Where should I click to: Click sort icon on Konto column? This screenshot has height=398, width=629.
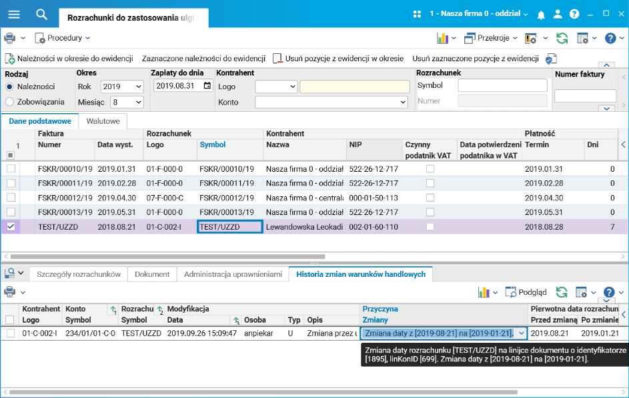point(113,309)
